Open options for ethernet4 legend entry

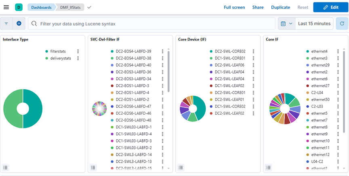tap(341, 51)
